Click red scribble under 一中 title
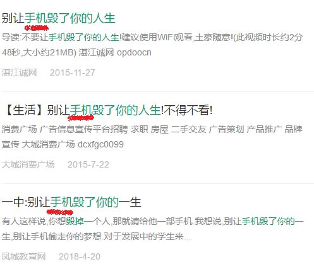 pyautogui.click(x=59, y=212)
